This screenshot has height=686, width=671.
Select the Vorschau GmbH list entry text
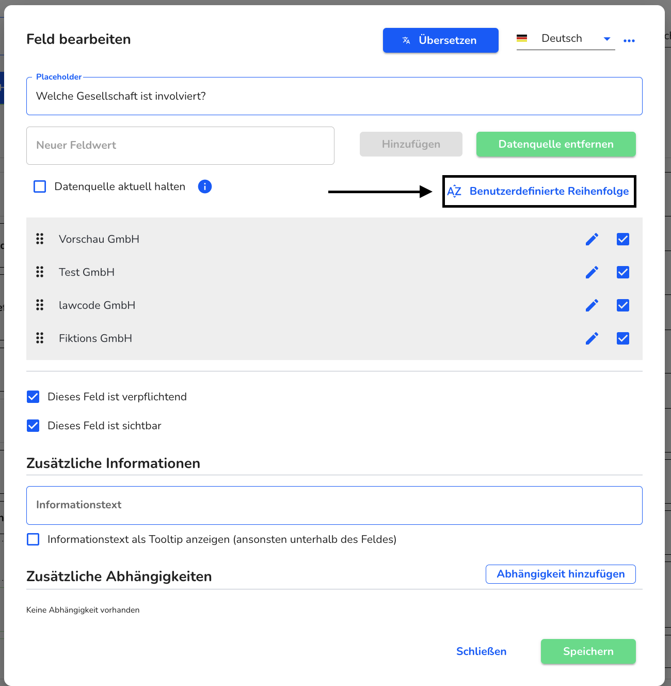click(99, 239)
